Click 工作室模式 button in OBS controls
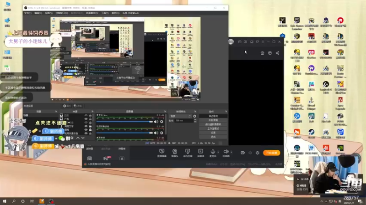 213,128
